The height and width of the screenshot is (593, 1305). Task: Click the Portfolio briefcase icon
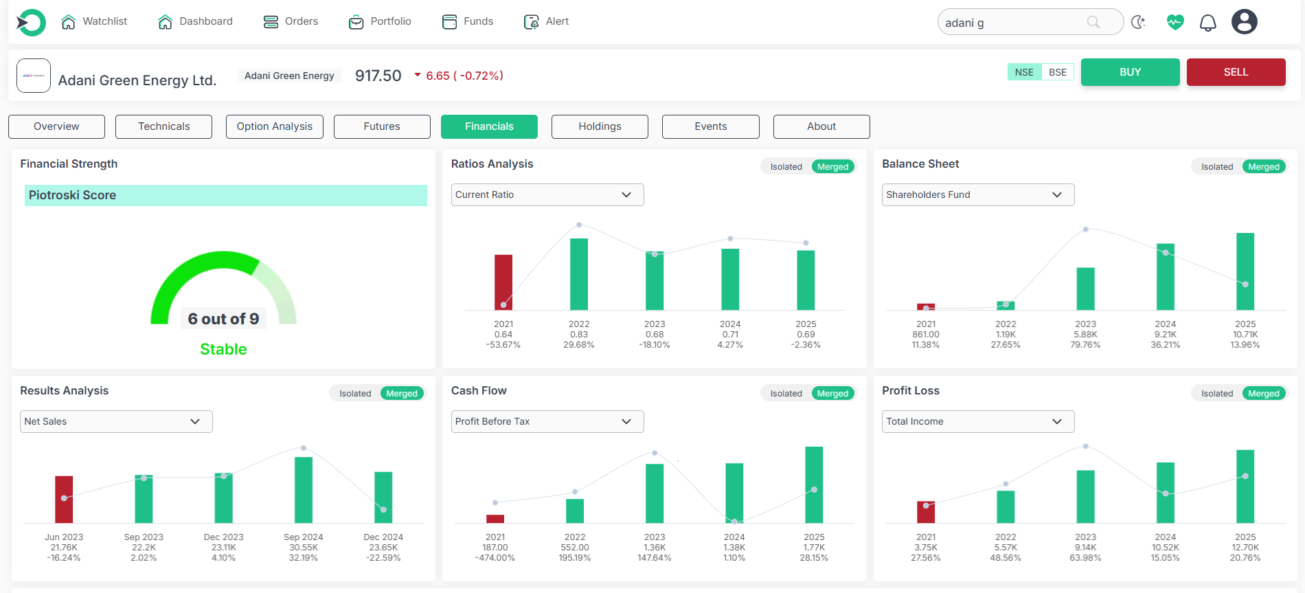point(356,22)
